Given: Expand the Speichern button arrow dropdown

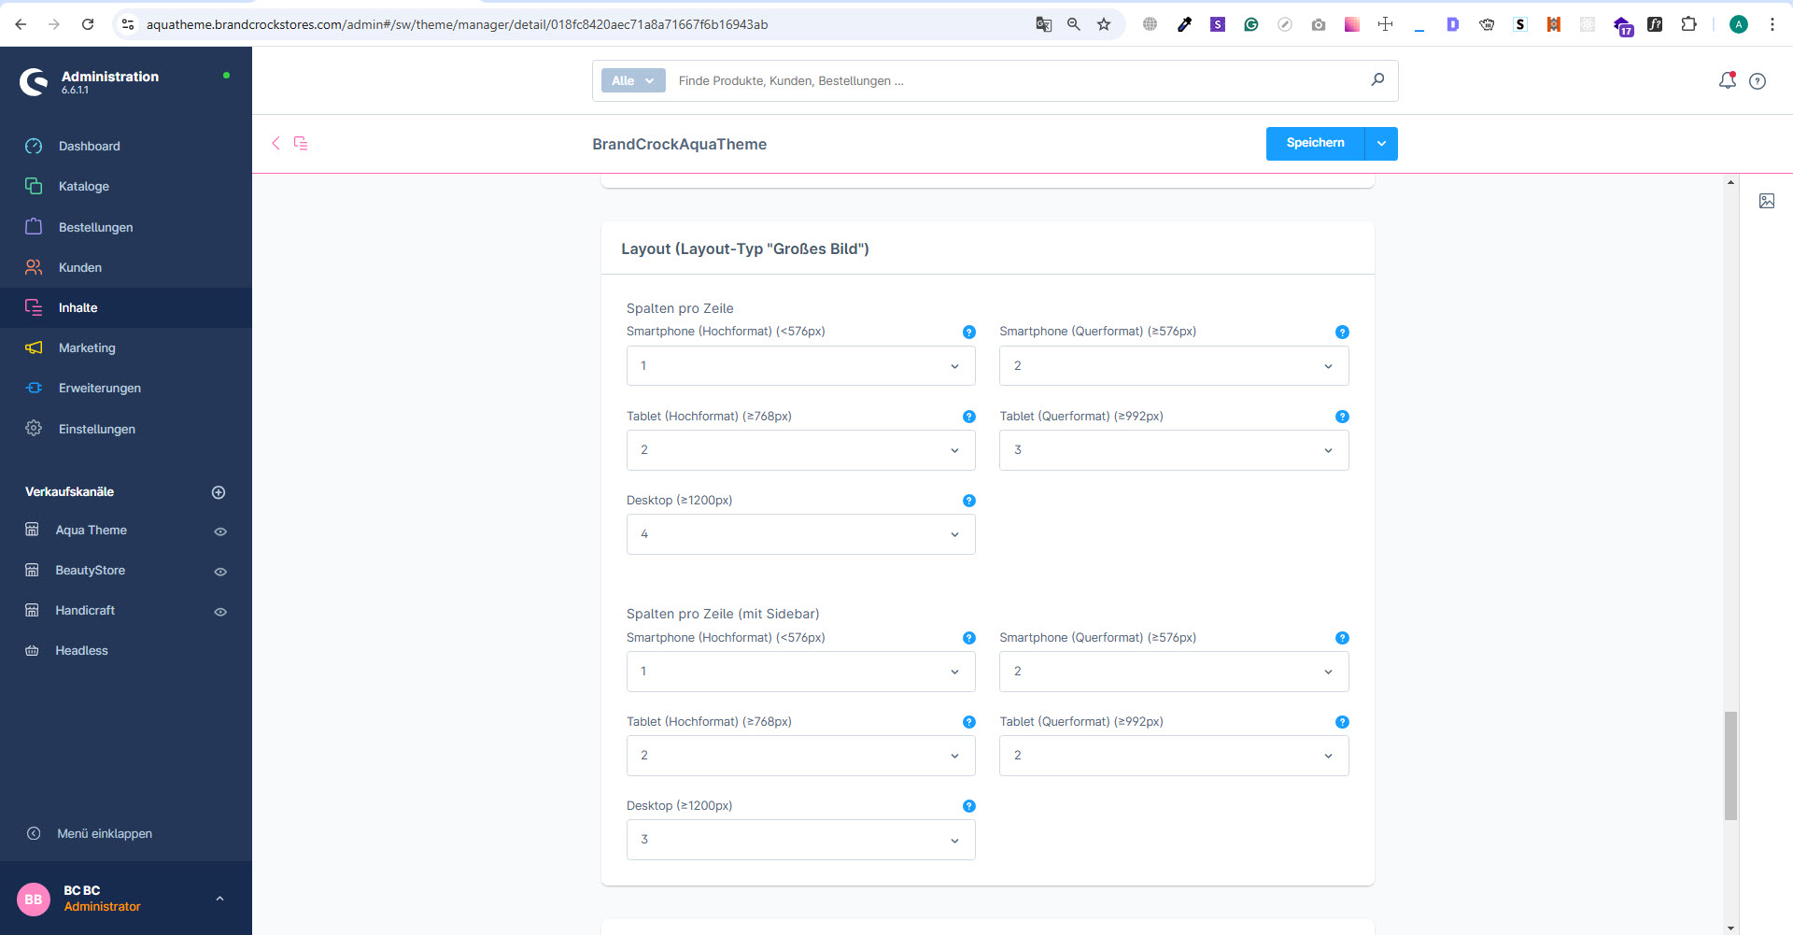Looking at the screenshot, I should point(1381,144).
